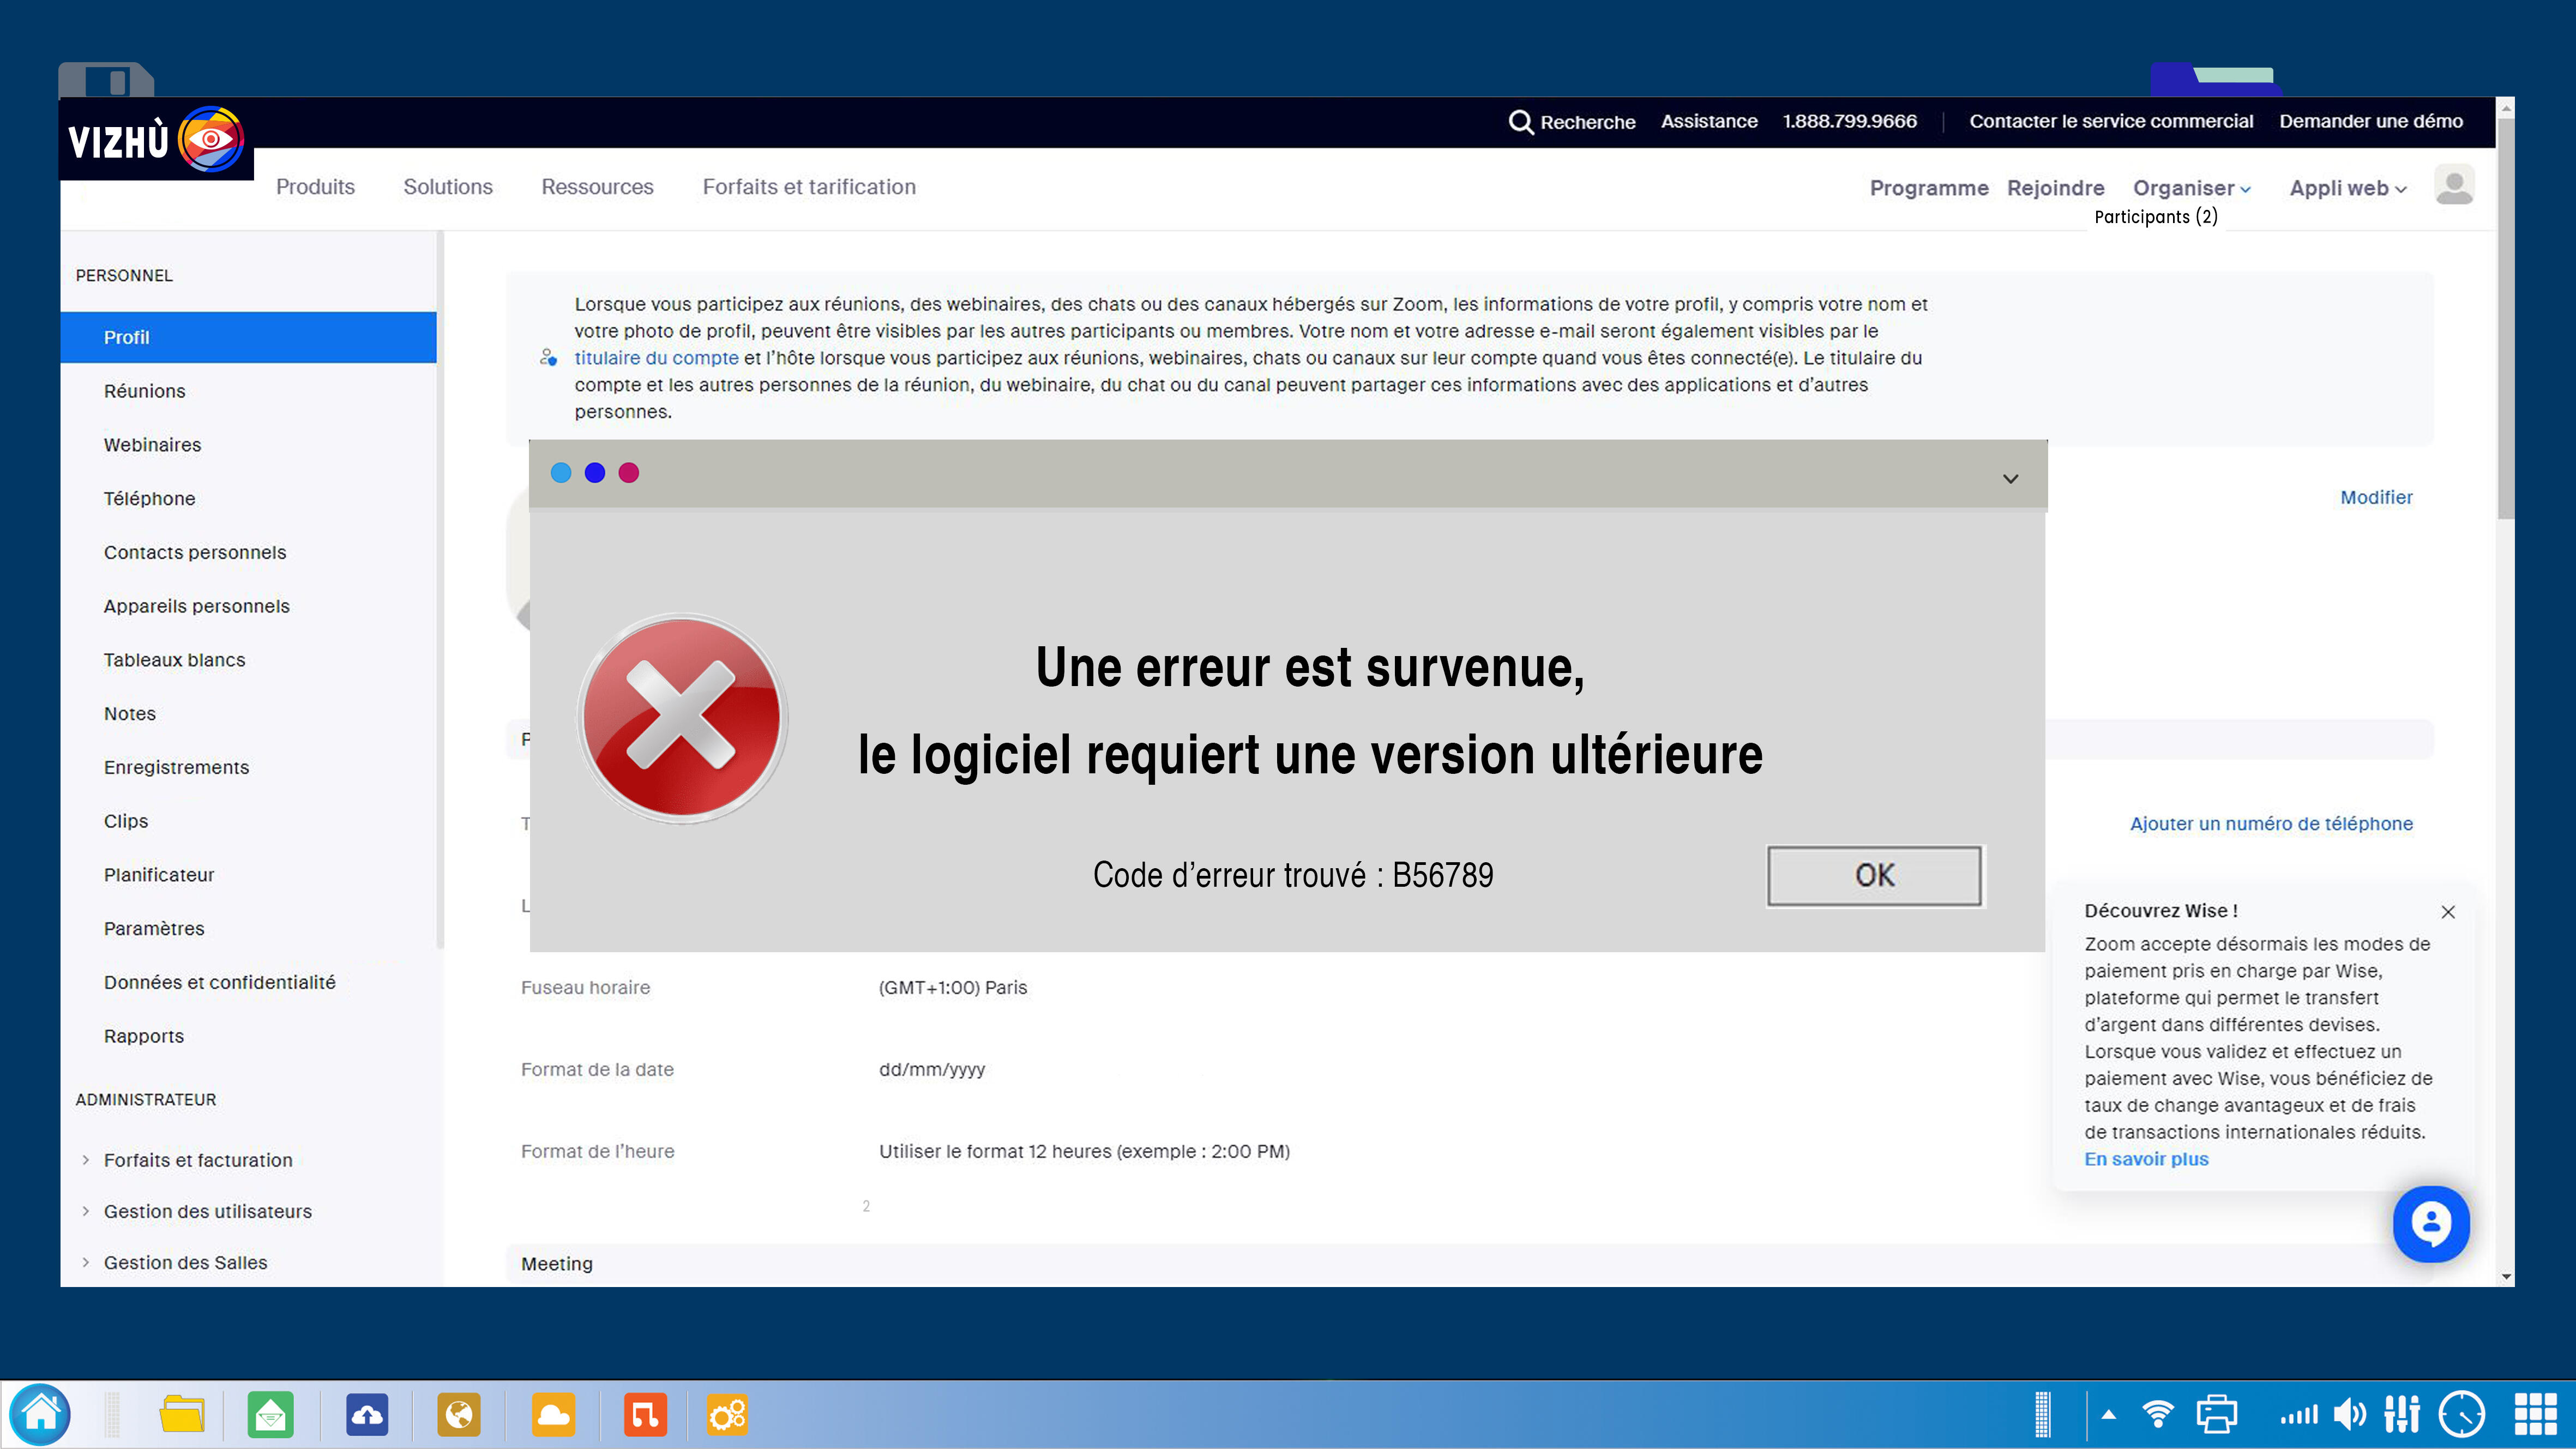The height and width of the screenshot is (1449, 2576).
Task: Open the music note taskbar app
Action: click(645, 1414)
